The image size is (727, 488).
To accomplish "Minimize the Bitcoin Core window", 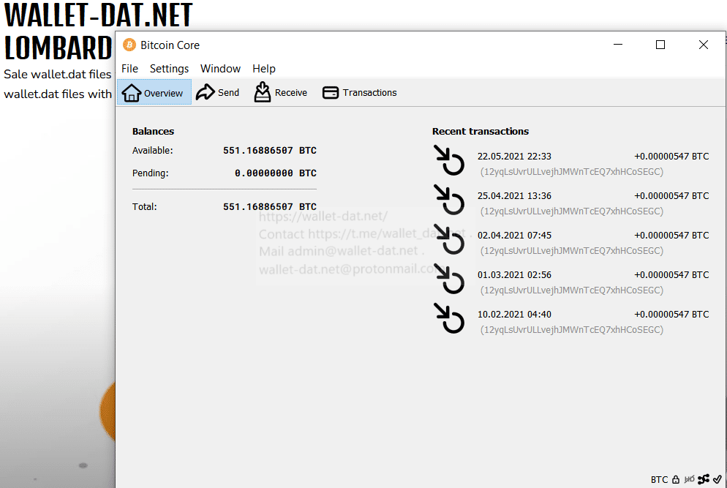I will (618, 45).
